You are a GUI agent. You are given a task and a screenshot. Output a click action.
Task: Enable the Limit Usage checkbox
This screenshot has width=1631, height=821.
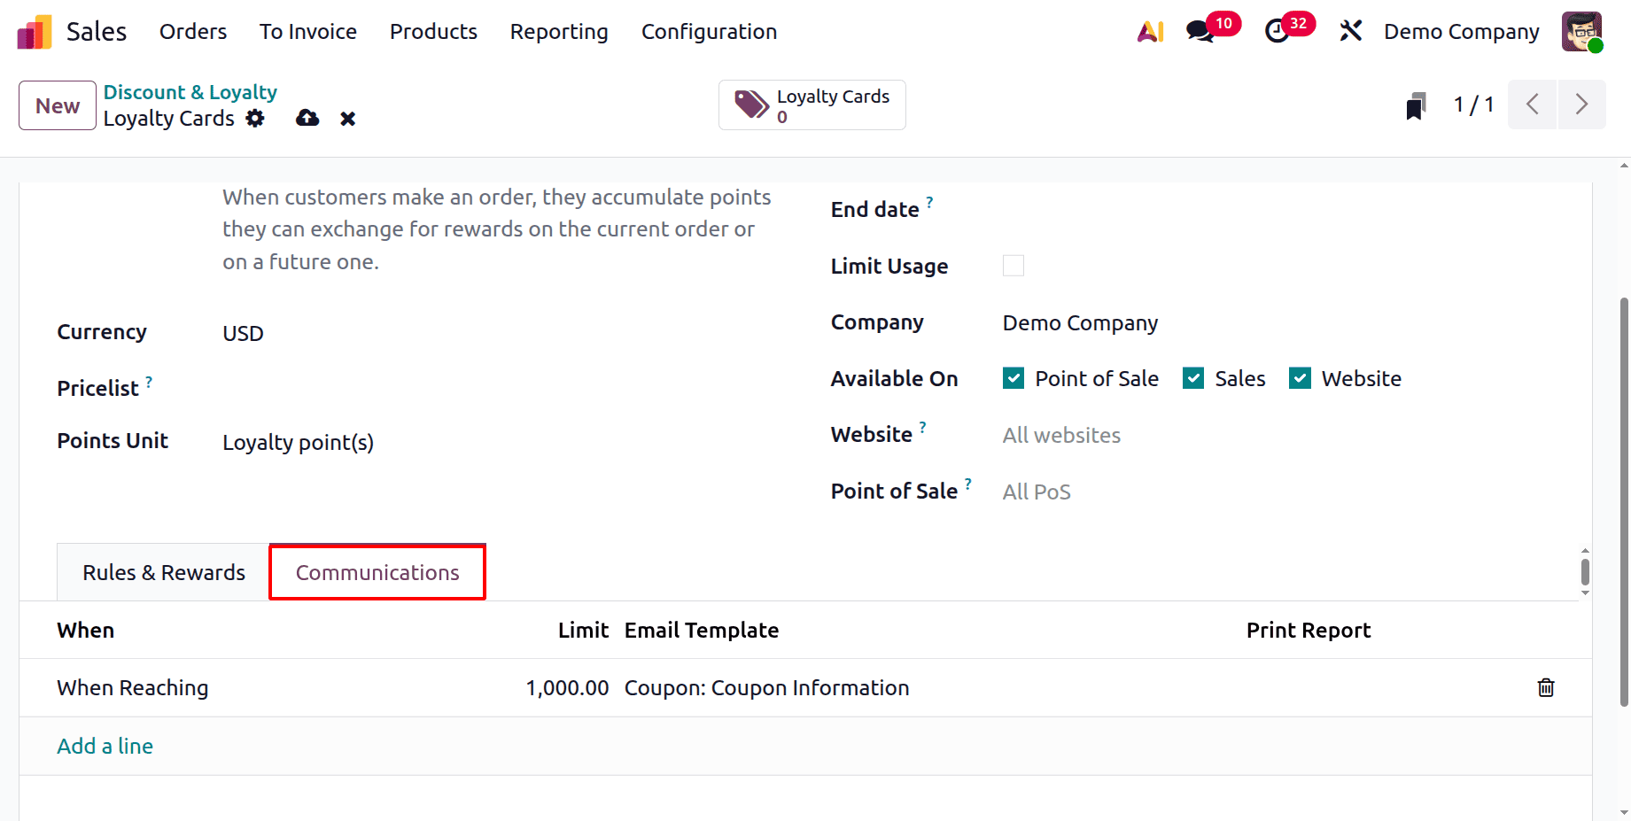coord(1013,265)
